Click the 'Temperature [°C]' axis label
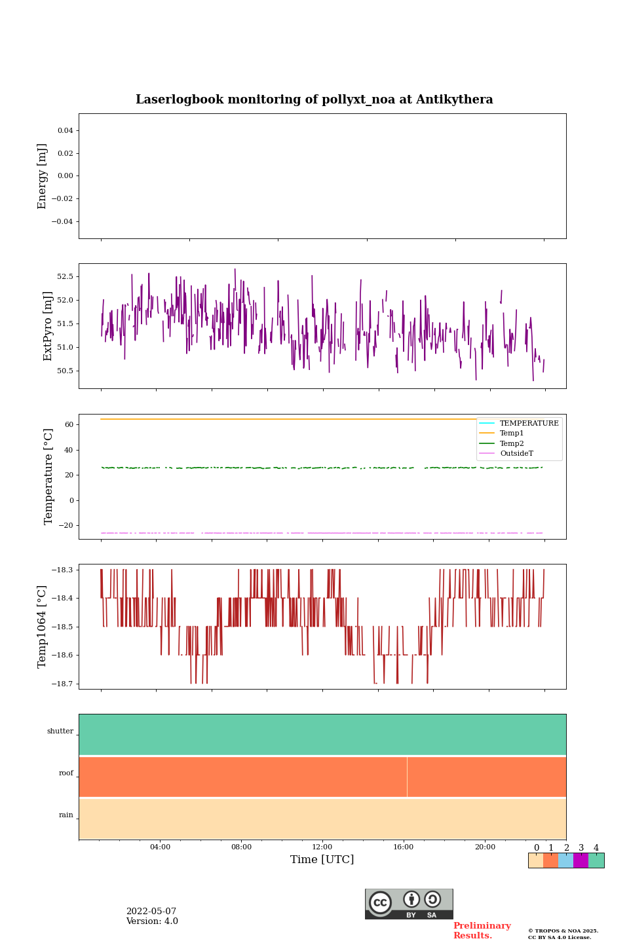Screen dimensions: 629x943 click(x=48, y=476)
